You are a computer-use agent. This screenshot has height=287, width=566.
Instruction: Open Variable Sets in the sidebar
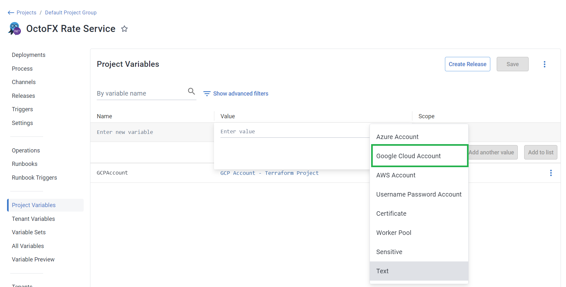[29, 232]
